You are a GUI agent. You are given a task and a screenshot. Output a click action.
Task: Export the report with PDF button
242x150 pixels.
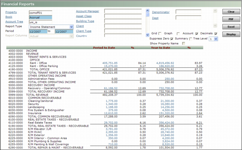tap(231, 19)
